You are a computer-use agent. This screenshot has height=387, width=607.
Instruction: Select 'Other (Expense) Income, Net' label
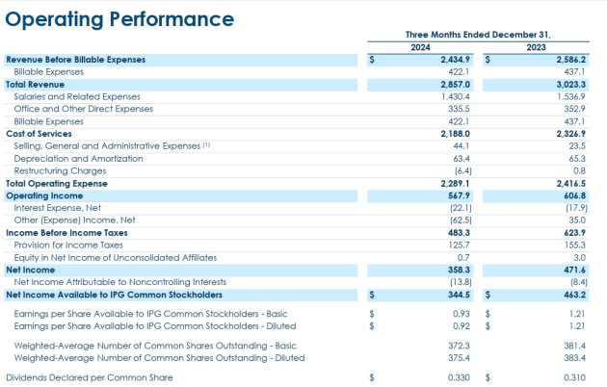click(x=75, y=220)
